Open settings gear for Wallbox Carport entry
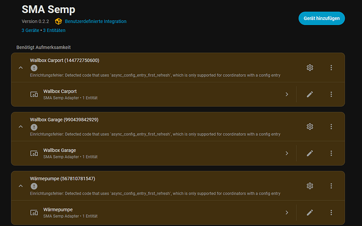 [x=310, y=67]
